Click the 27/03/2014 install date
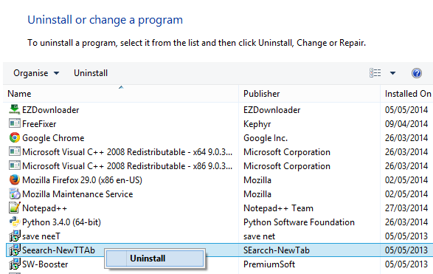 pos(406,208)
